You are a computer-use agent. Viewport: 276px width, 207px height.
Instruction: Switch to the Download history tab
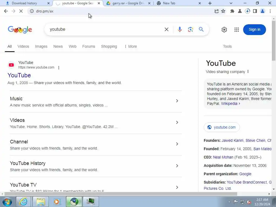click(25, 3)
